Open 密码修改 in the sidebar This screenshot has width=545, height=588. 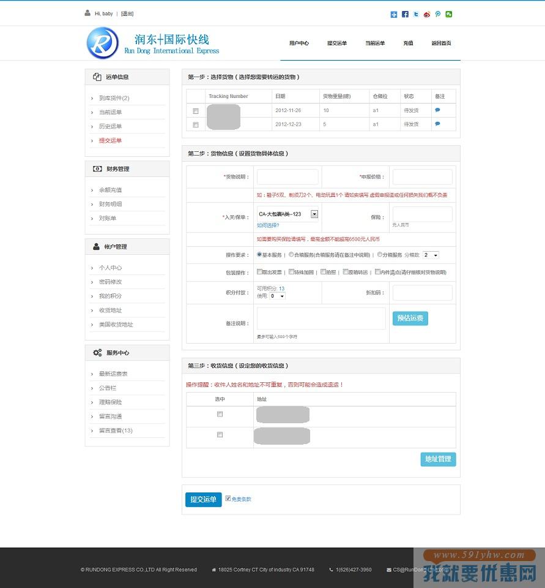tap(110, 282)
